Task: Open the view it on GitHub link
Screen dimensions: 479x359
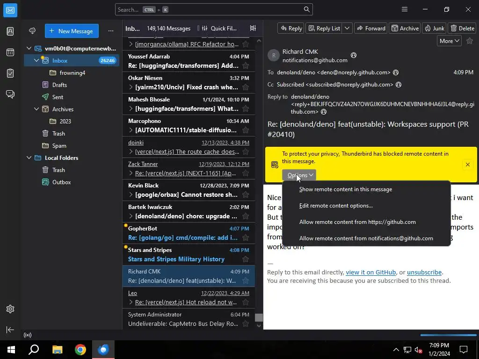Action: click(x=370, y=273)
